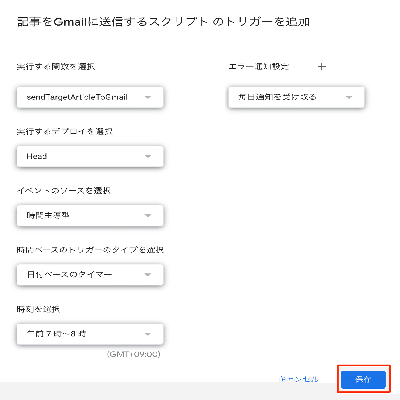The height and width of the screenshot is (400, 400).
Task: Click the arrow icon on the 時間主導型 dropdown
Action: tap(148, 216)
